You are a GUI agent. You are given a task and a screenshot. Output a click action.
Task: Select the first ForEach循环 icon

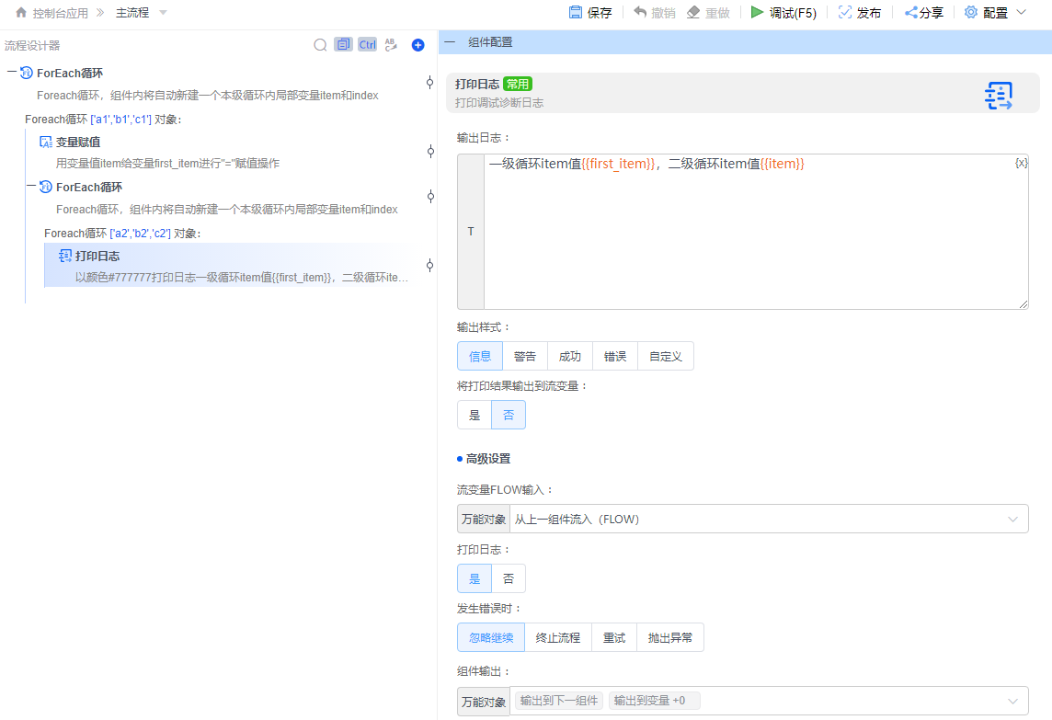(27, 73)
